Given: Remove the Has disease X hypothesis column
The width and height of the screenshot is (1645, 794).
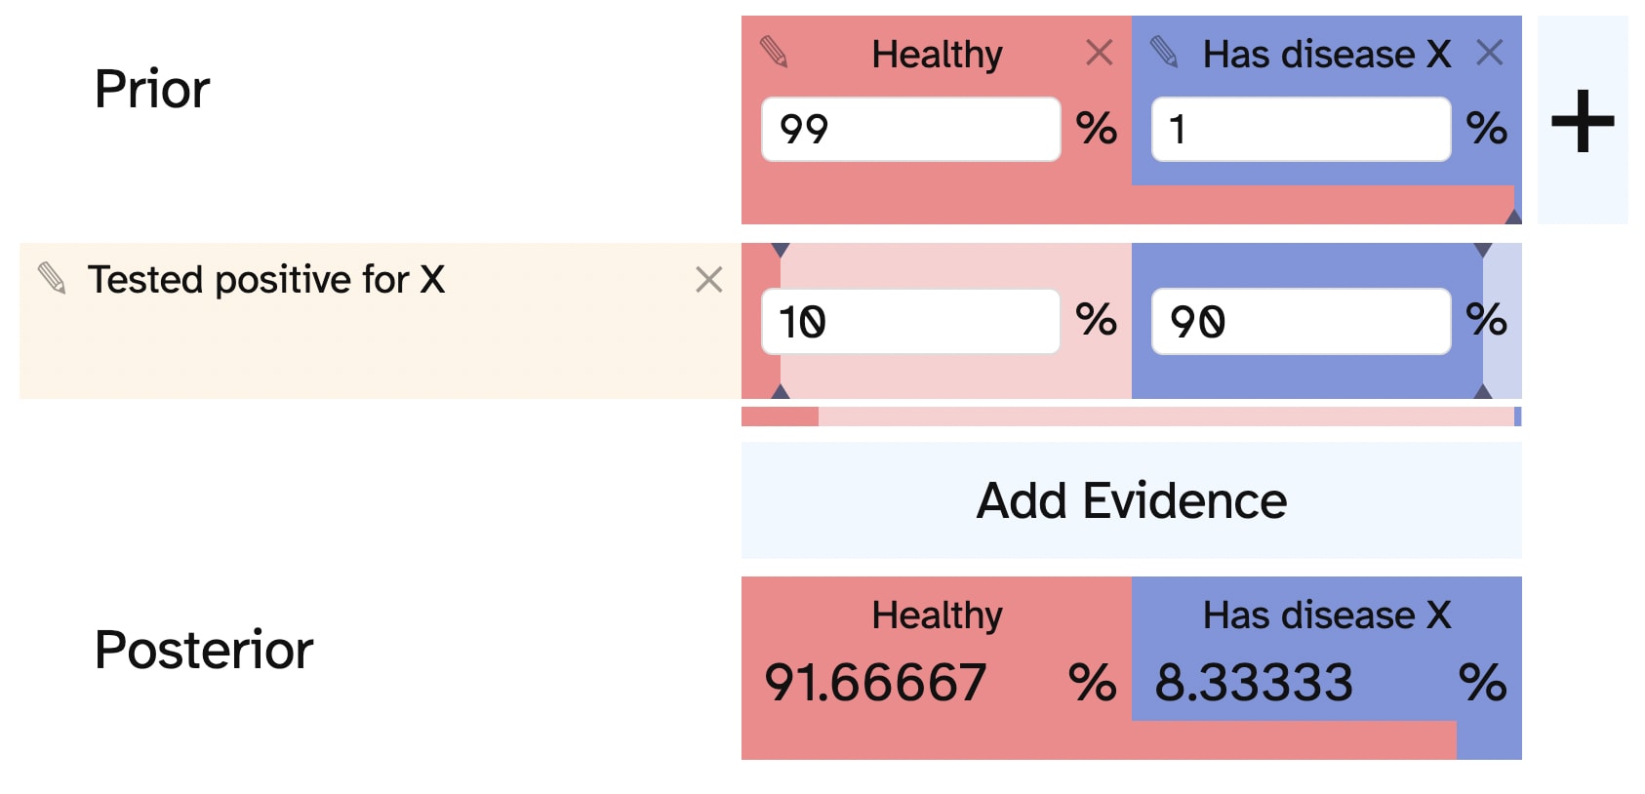Looking at the screenshot, I should click(x=1490, y=53).
